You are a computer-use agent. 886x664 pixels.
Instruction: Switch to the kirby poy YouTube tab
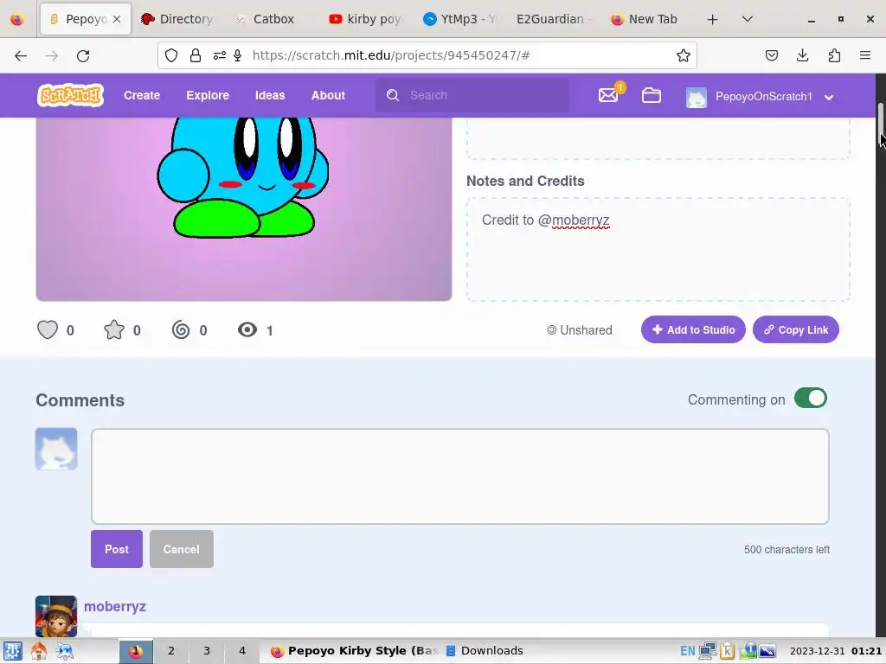[x=366, y=19]
